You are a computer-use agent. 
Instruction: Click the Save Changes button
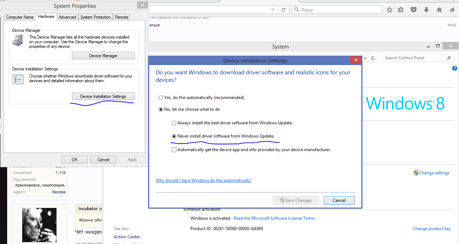(x=296, y=200)
